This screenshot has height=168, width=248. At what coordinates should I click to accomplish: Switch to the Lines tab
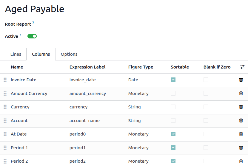click(16, 54)
